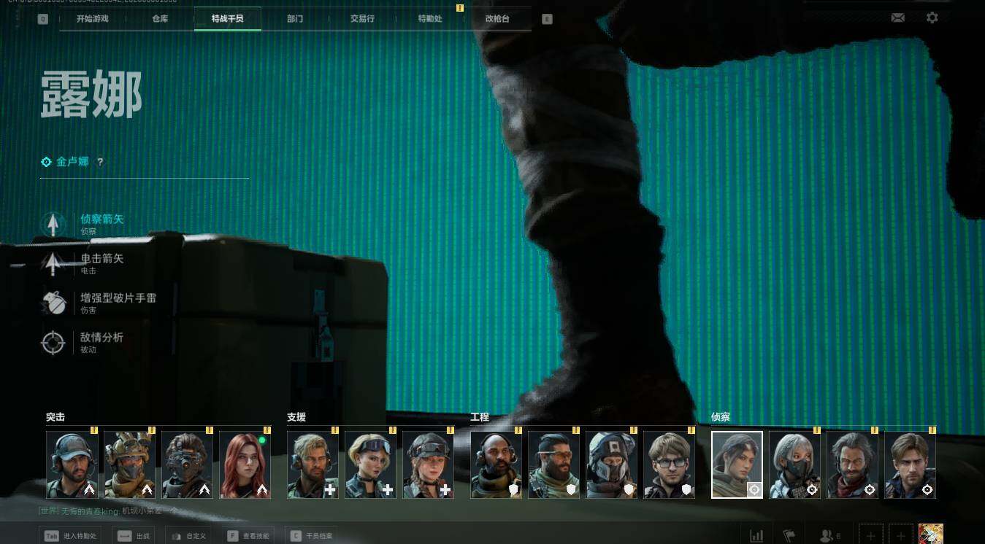Select the 敌情分析 passive skill icon
Screen dimensions: 985x544
53,342
